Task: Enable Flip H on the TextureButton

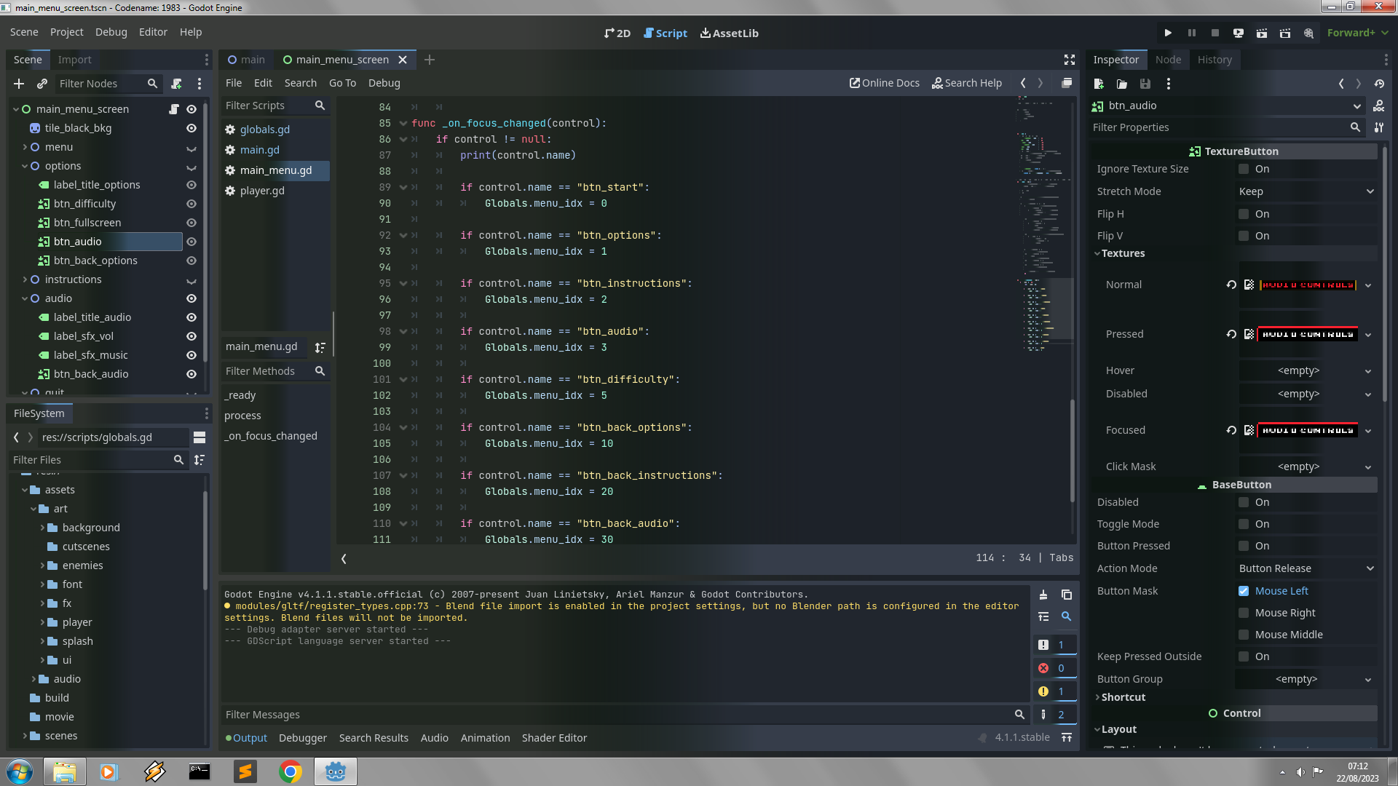Action: tap(1244, 214)
